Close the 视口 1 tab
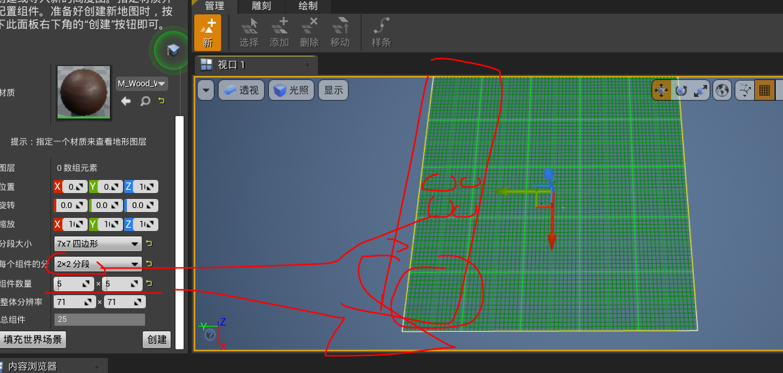 coord(307,65)
